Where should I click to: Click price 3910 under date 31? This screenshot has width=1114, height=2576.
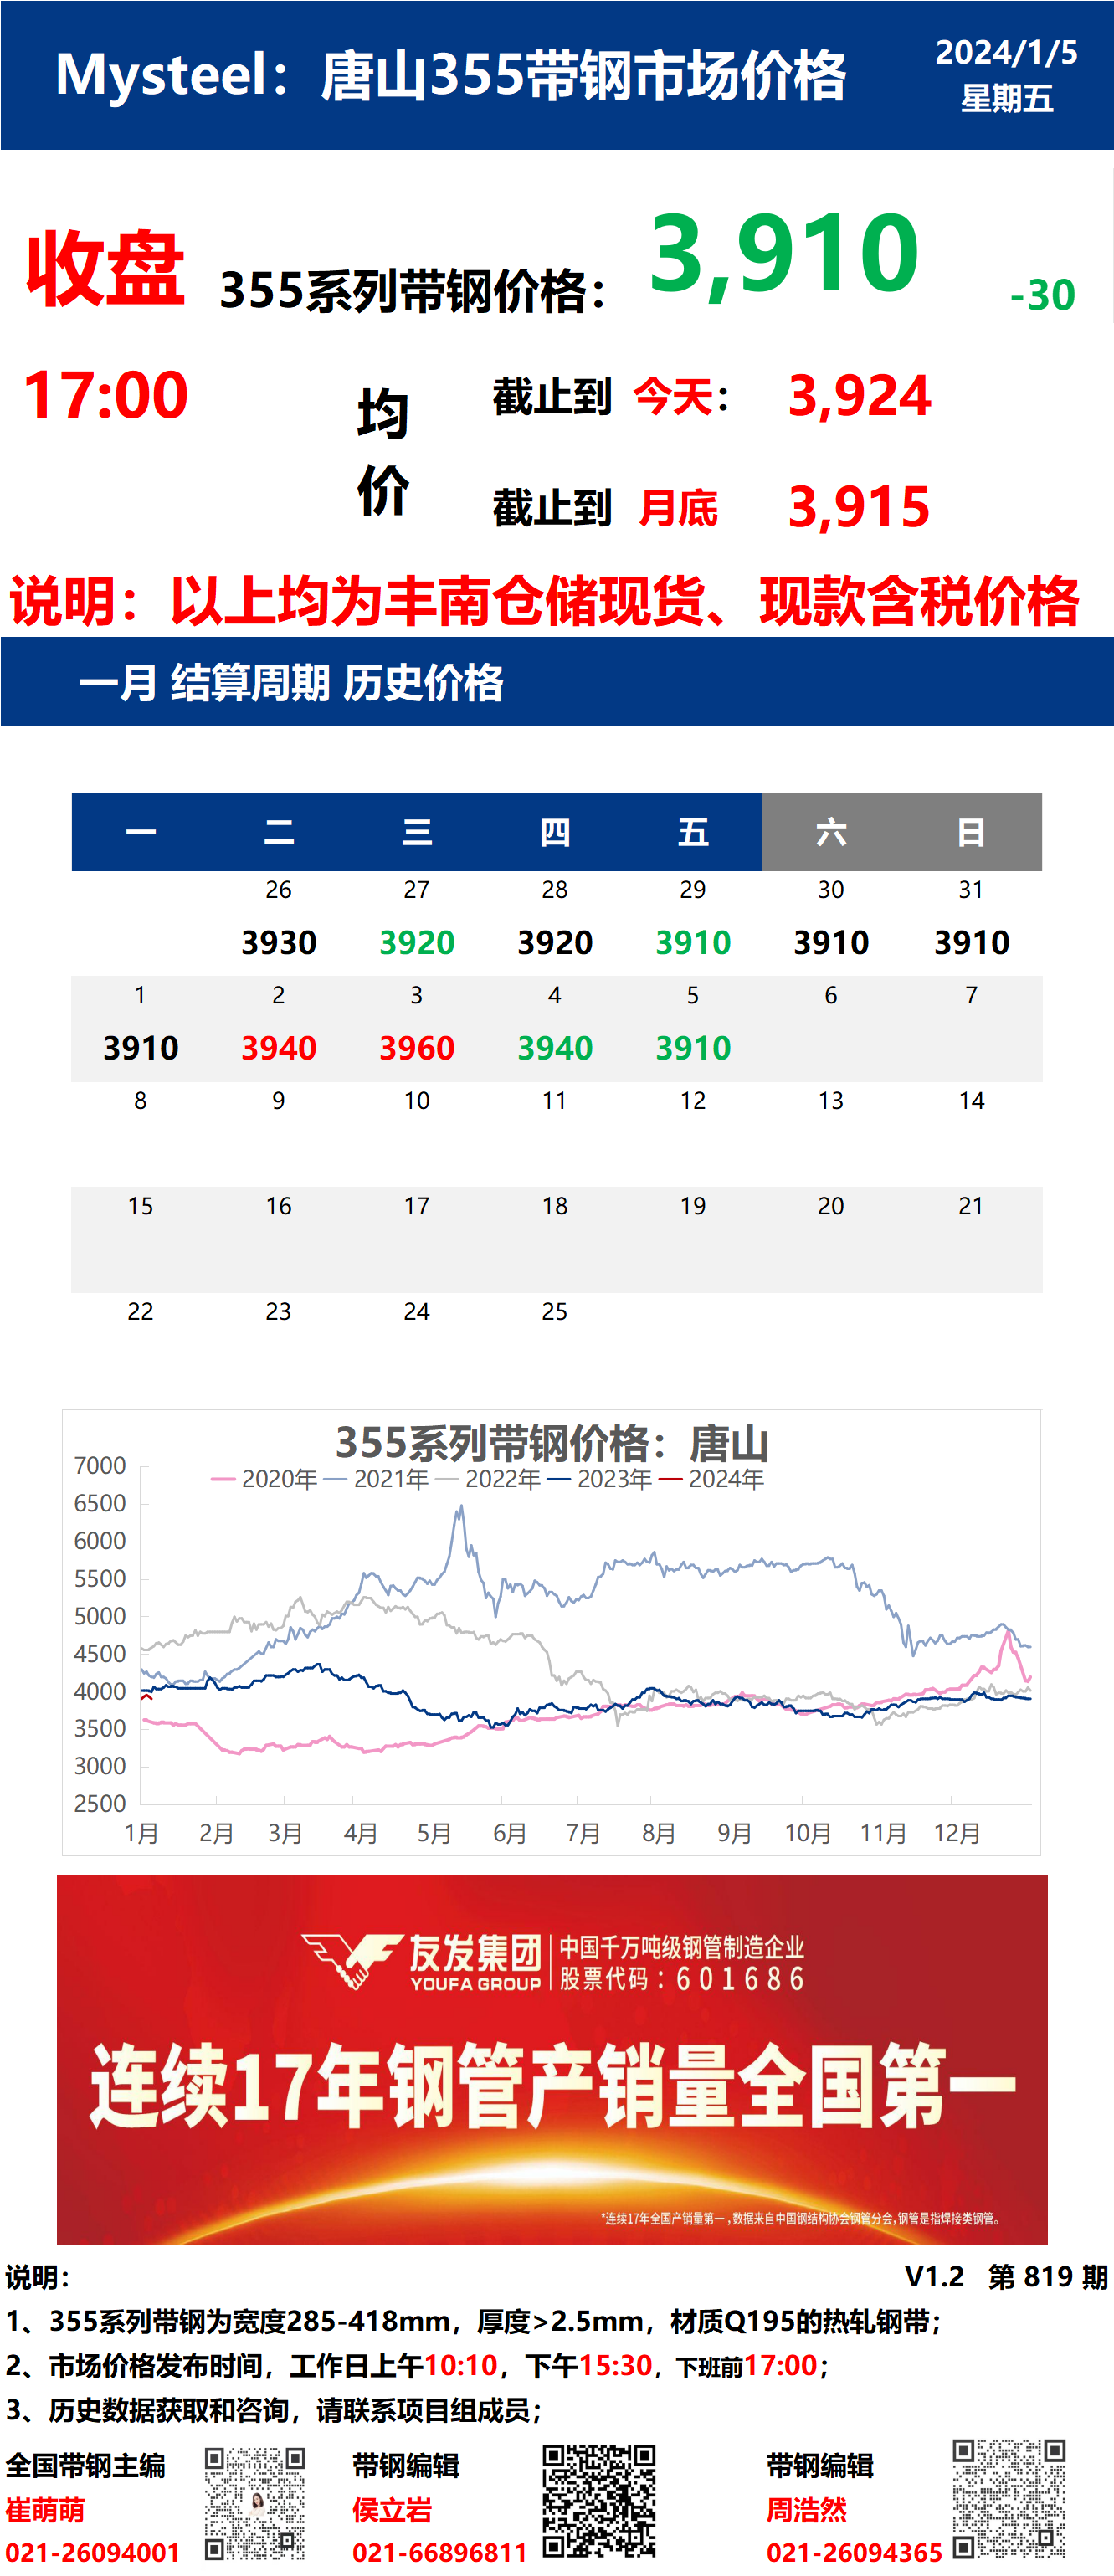point(972,942)
